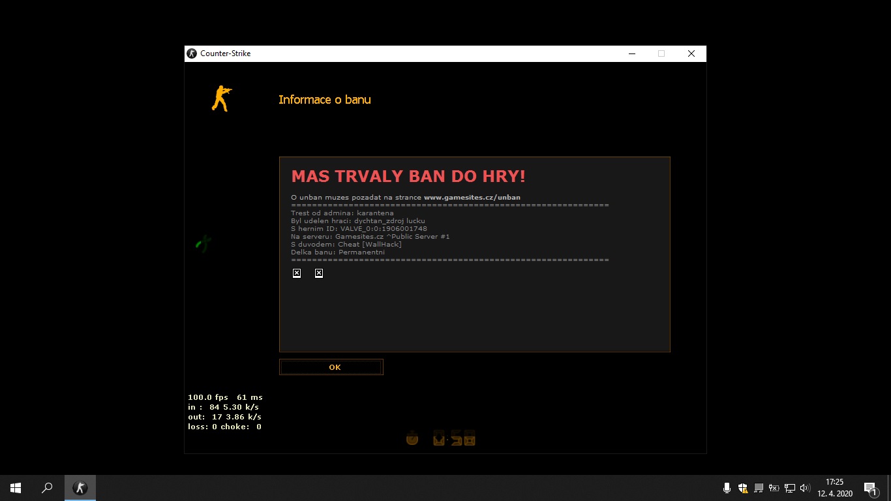
Task: Open the Windows Start menu
Action: 16,488
